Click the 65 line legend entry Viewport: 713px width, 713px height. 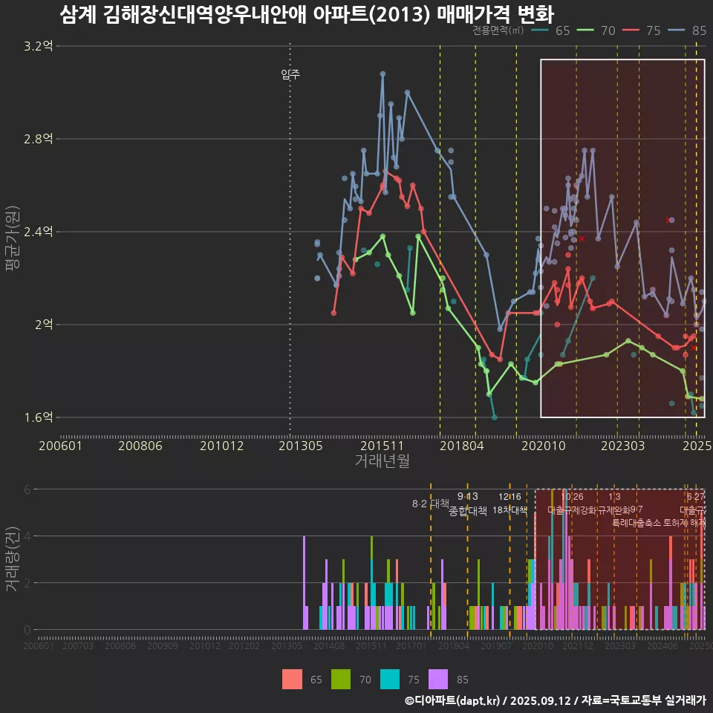(x=550, y=30)
